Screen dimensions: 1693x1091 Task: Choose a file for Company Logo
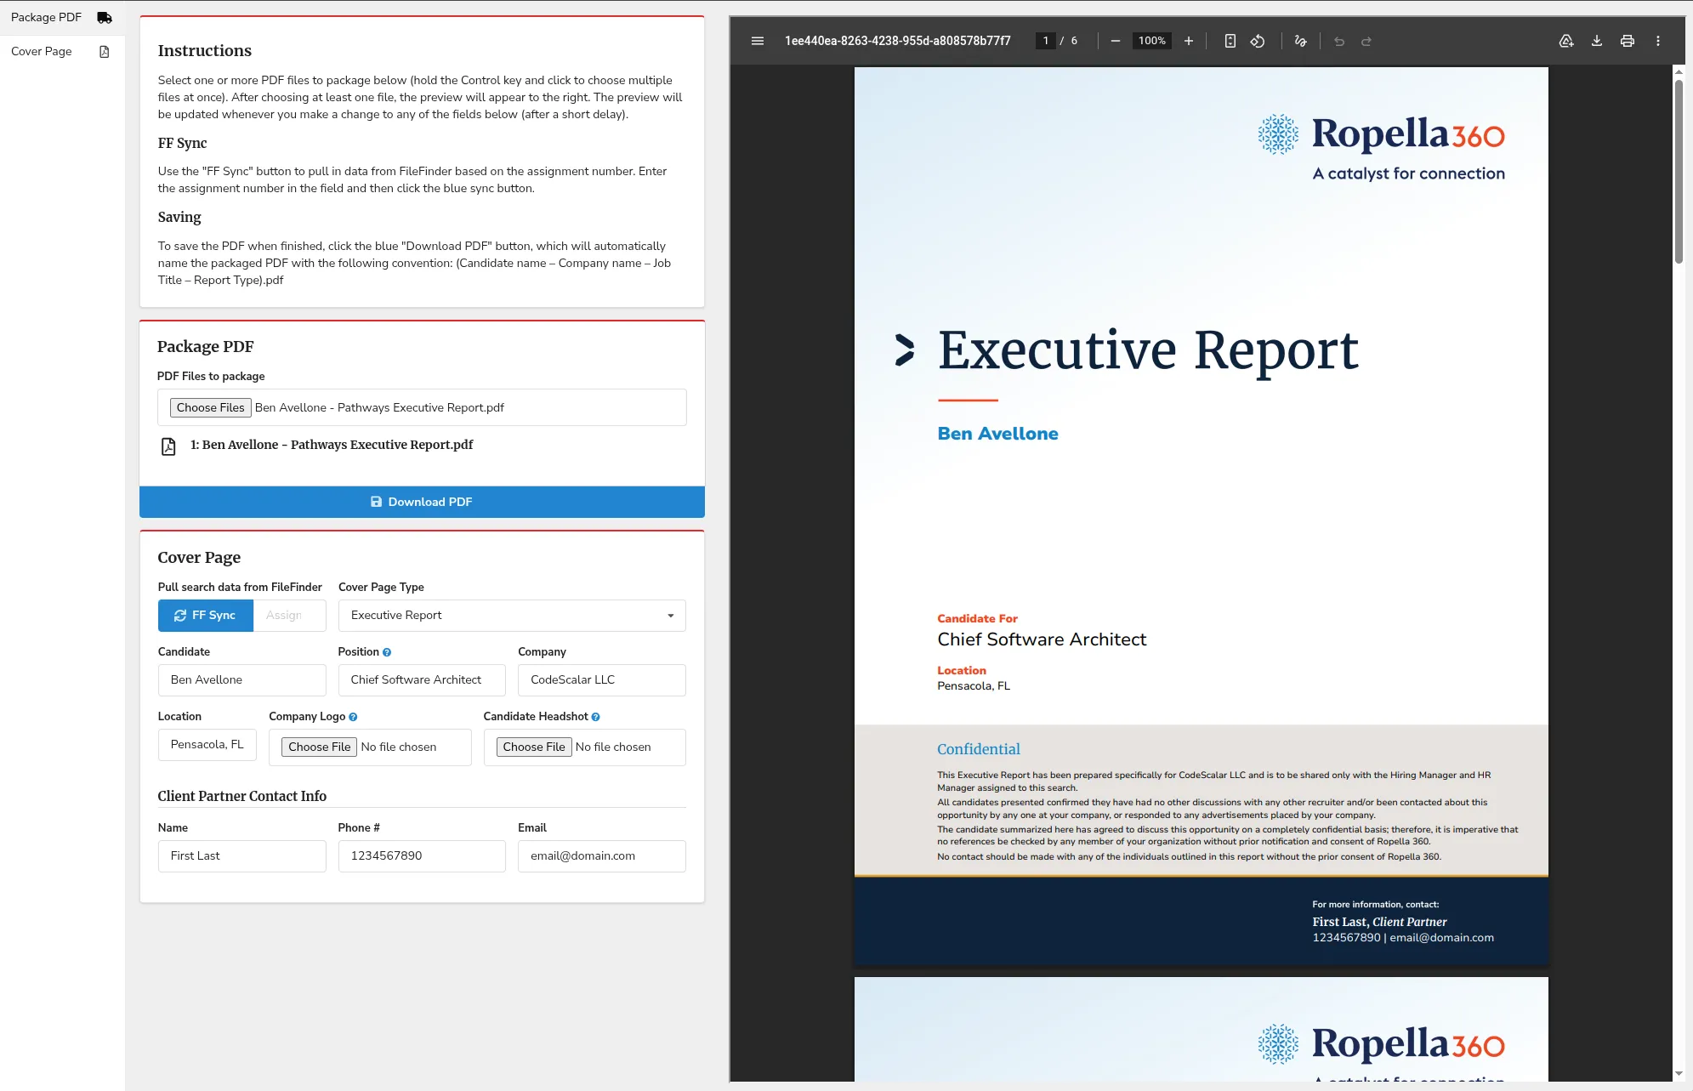click(x=319, y=747)
